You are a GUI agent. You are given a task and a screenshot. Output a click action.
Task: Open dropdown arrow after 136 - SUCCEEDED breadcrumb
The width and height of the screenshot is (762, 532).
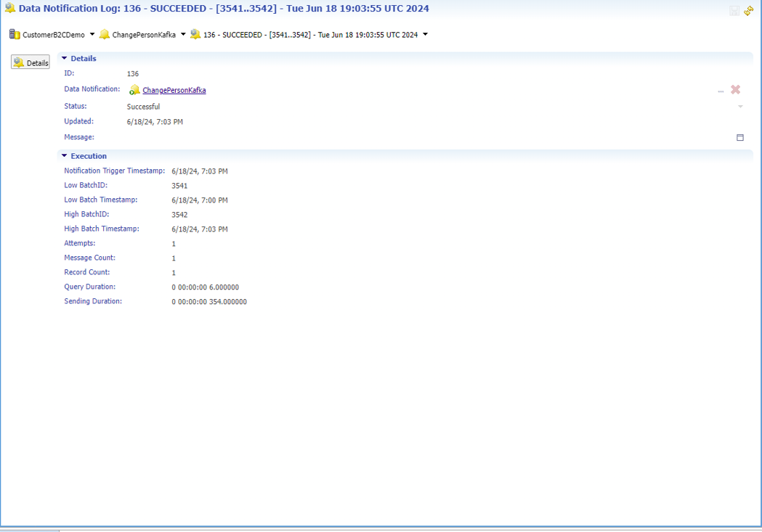coord(425,34)
